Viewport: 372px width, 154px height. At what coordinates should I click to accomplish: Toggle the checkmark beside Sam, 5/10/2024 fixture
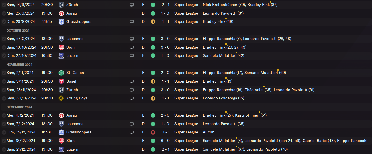click(3, 39)
